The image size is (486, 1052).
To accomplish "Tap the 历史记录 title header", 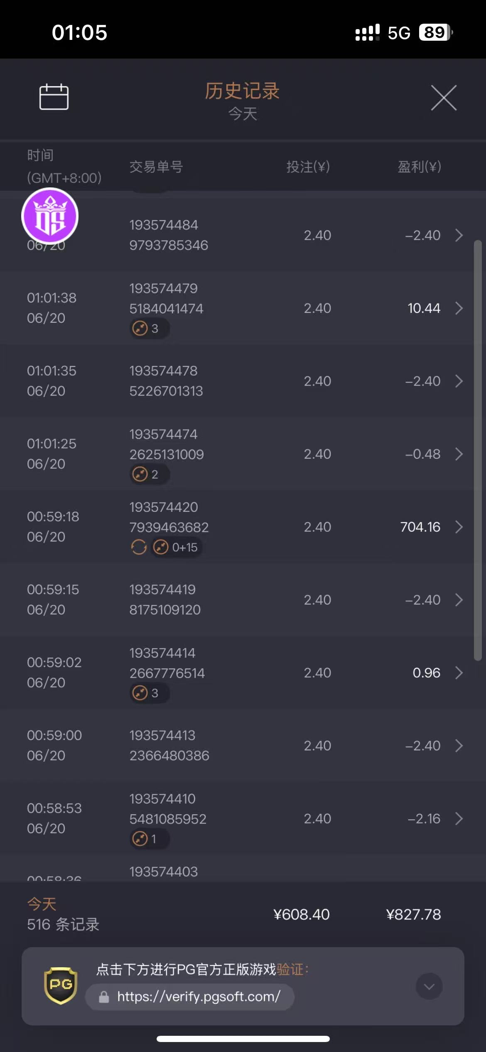I will click(x=242, y=91).
